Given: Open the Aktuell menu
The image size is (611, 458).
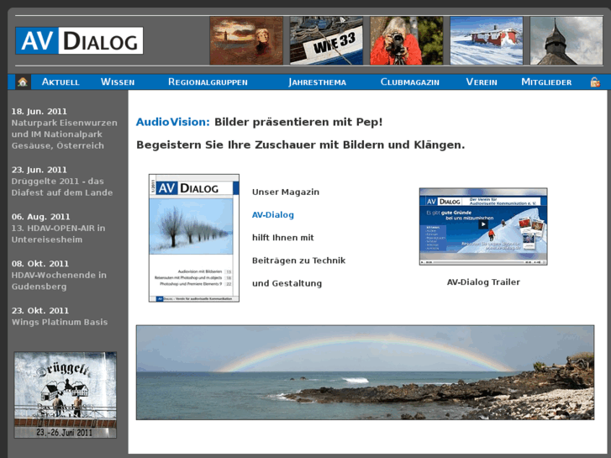Looking at the screenshot, I should pos(61,82).
